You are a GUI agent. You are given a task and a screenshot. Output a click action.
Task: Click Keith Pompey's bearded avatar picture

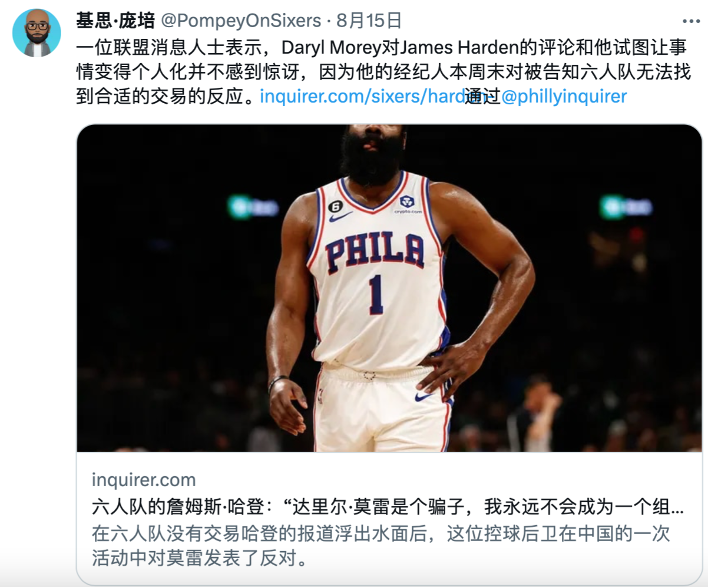37,33
